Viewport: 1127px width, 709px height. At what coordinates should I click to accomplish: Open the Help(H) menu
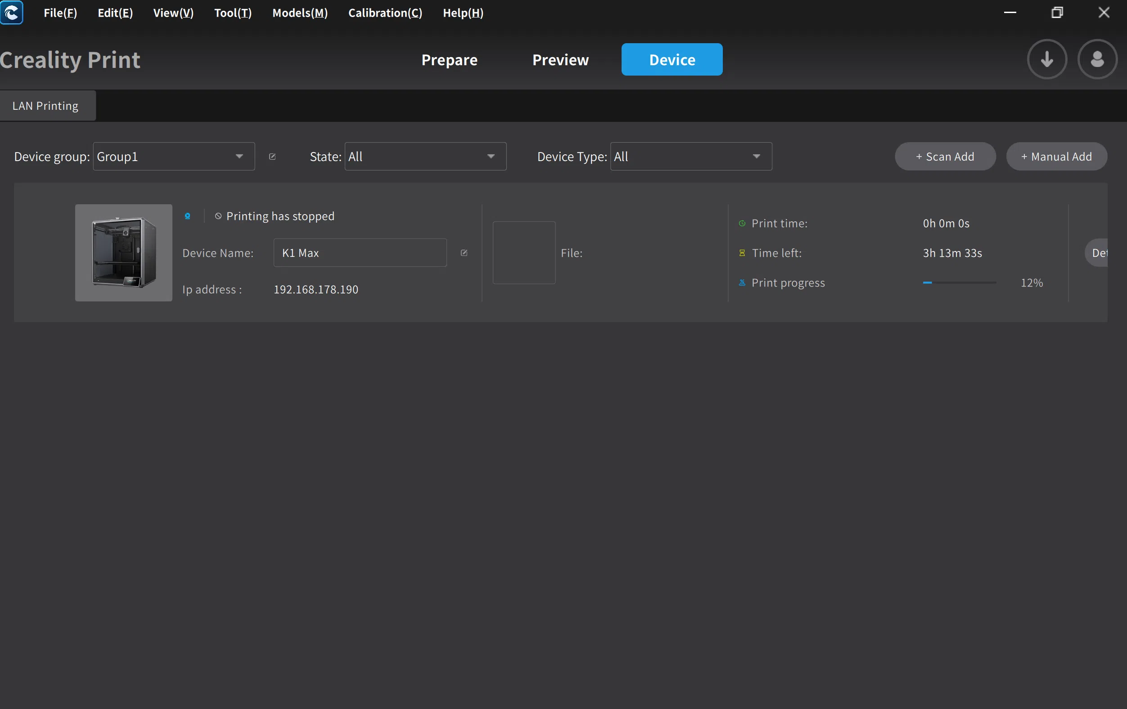[463, 13]
